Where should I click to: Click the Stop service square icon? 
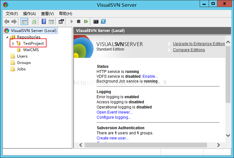point(79,21)
